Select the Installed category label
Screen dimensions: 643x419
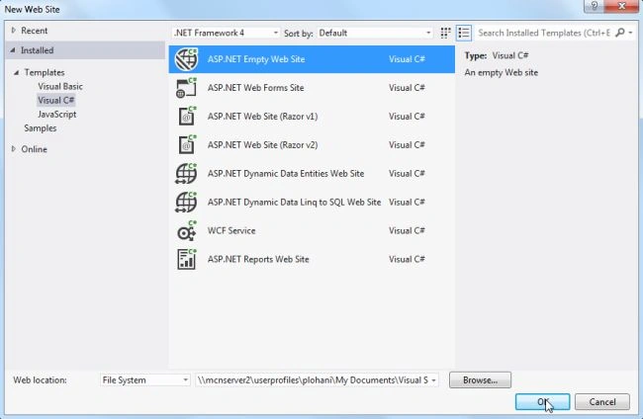point(37,50)
